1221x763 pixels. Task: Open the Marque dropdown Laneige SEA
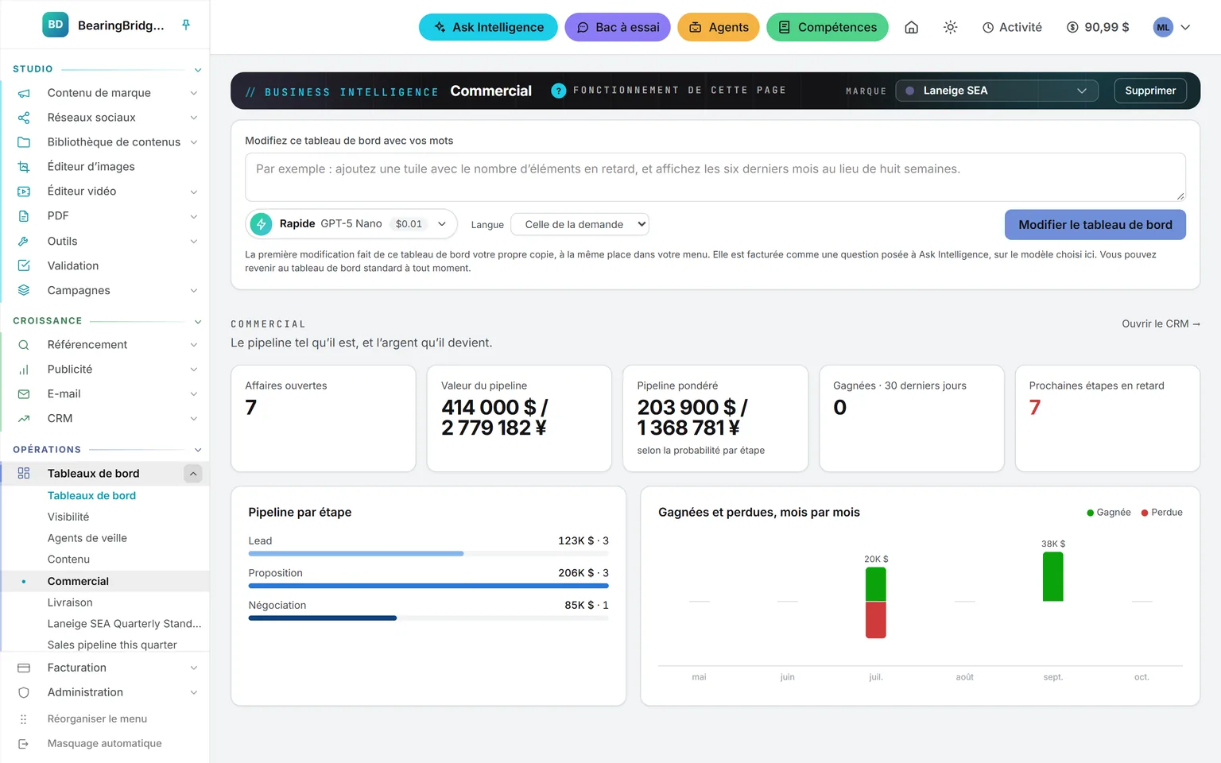(x=997, y=91)
